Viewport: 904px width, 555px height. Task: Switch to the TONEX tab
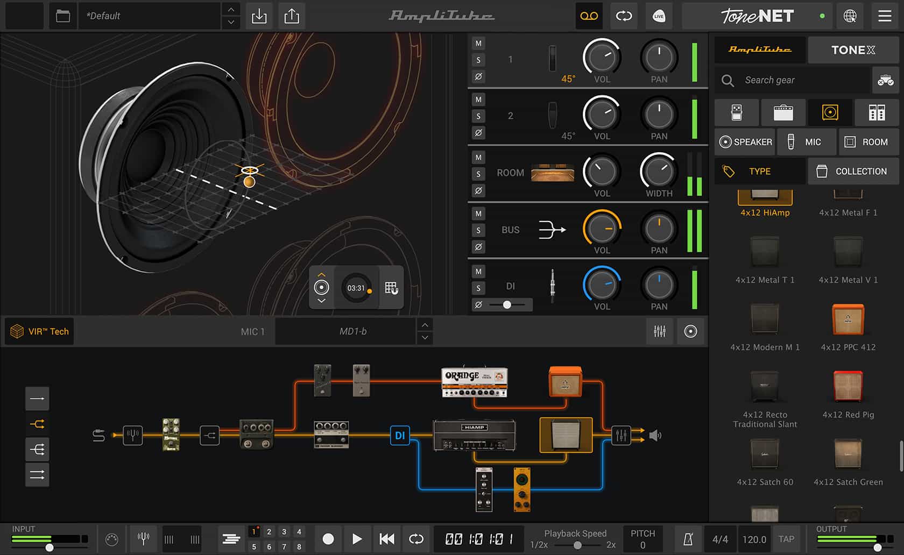(x=853, y=50)
